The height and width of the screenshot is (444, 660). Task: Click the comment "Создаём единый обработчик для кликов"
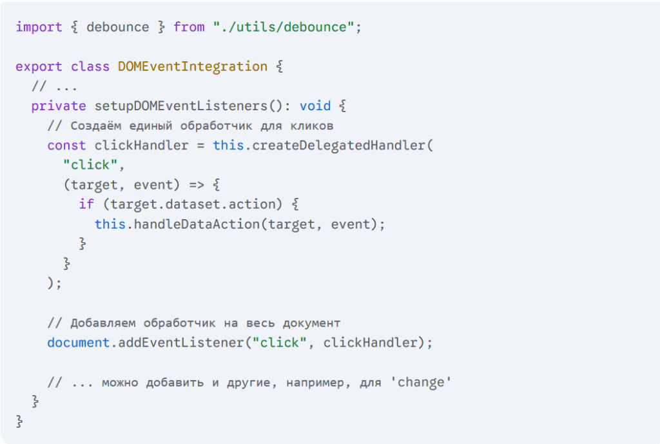coord(190,126)
